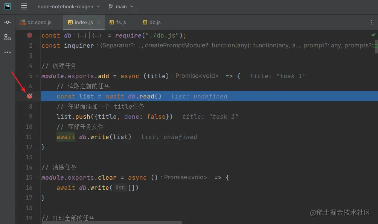Click the Promise<void> hint on line 5
This screenshot has height=224, width=378.
197,76
